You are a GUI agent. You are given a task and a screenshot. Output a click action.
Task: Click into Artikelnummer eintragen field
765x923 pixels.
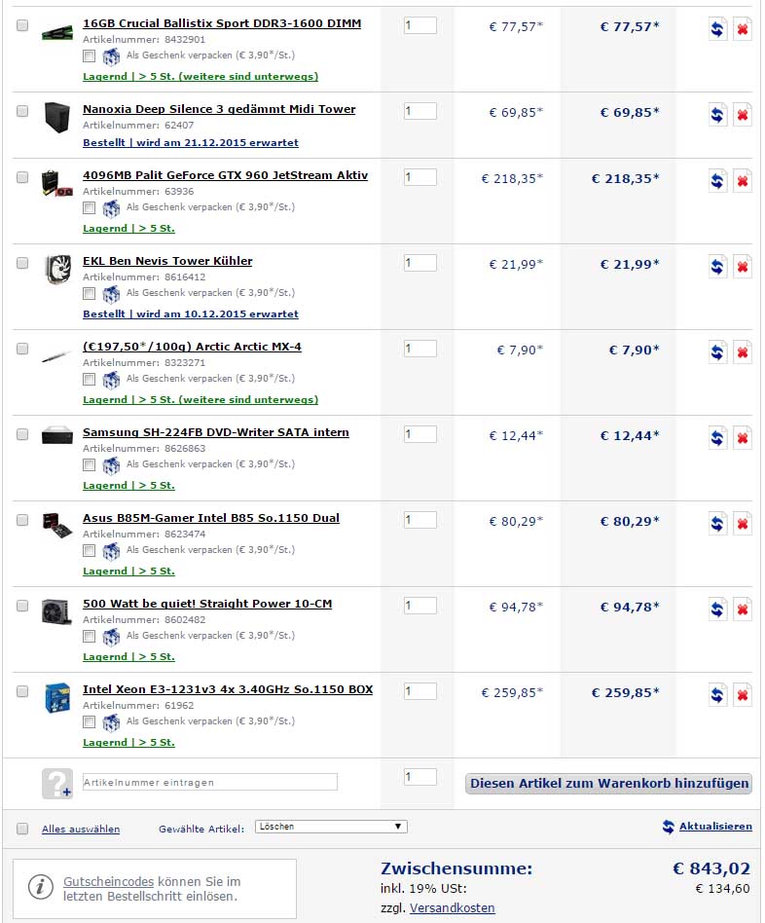pos(210,783)
